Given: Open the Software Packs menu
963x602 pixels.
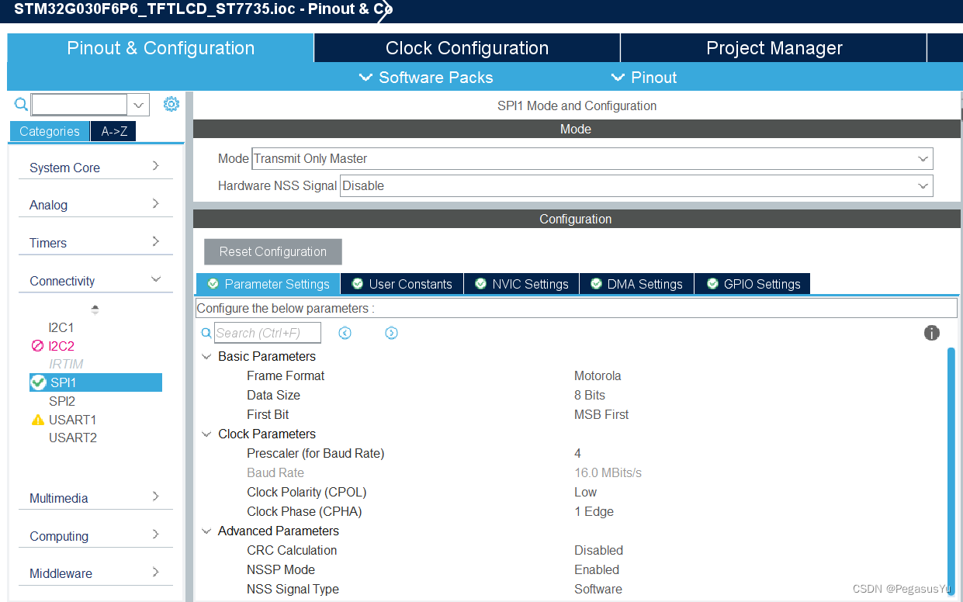Looking at the screenshot, I should [x=426, y=78].
